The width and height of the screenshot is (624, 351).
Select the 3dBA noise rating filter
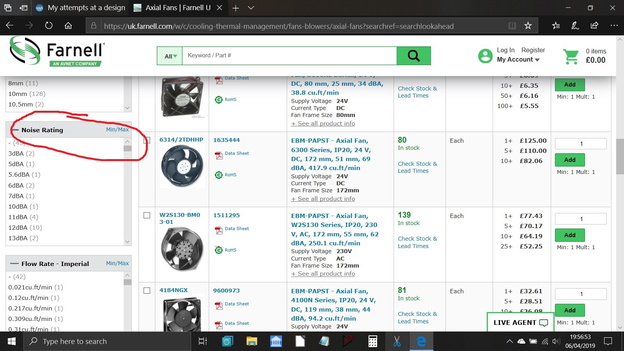[x=21, y=154]
